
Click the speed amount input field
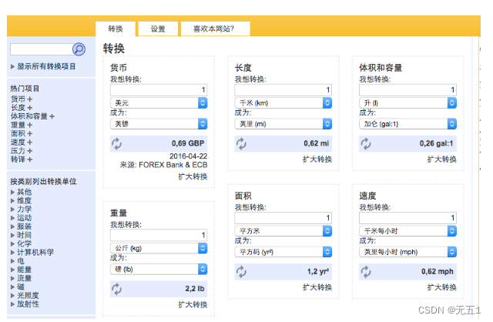(407, 218)
